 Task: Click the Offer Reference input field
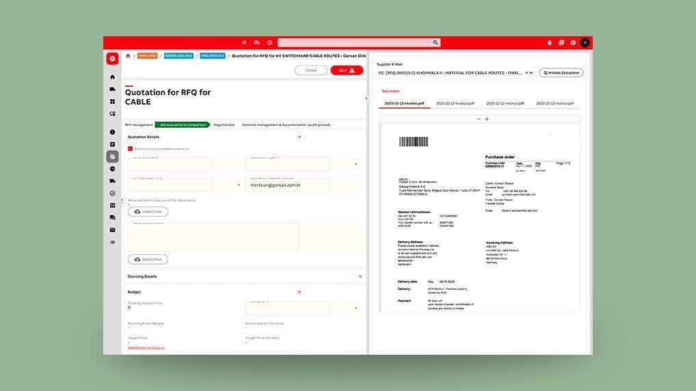point(170,164)
